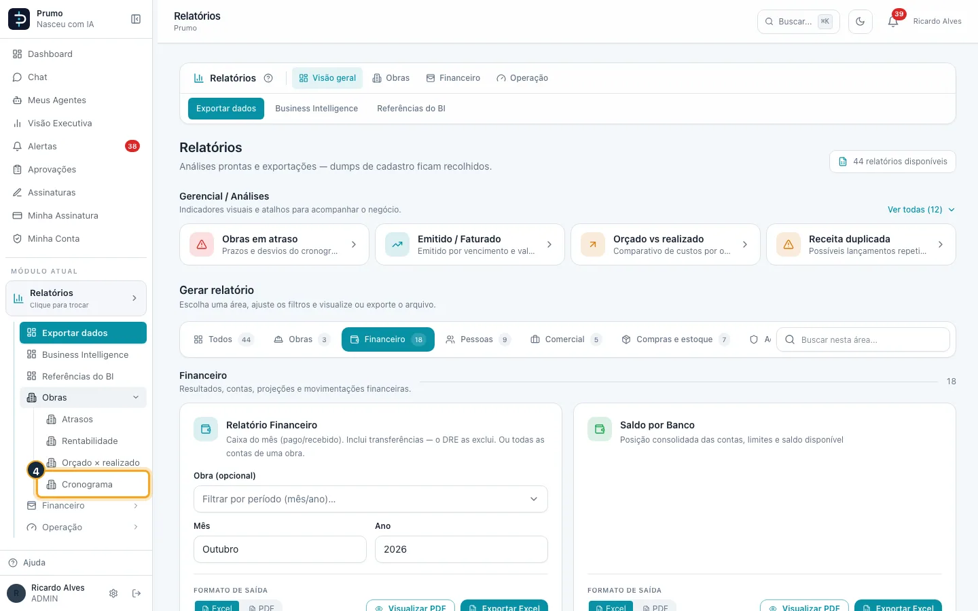Open notifications bell in the header
The width and height of the screenshot is (978, 611).
(893, 22)
